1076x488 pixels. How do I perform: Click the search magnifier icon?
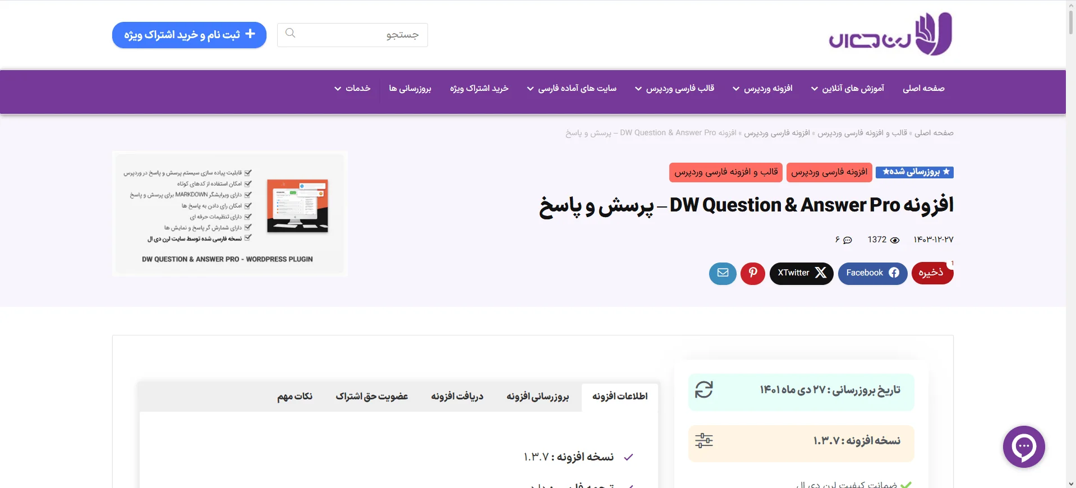290,33
